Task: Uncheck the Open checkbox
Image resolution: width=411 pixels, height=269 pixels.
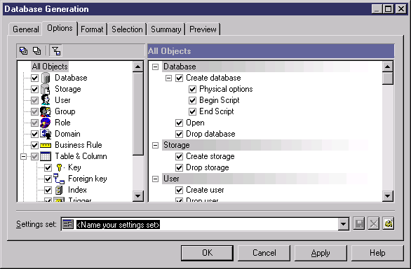Action: pyautogui.click(x=180, y=123)
